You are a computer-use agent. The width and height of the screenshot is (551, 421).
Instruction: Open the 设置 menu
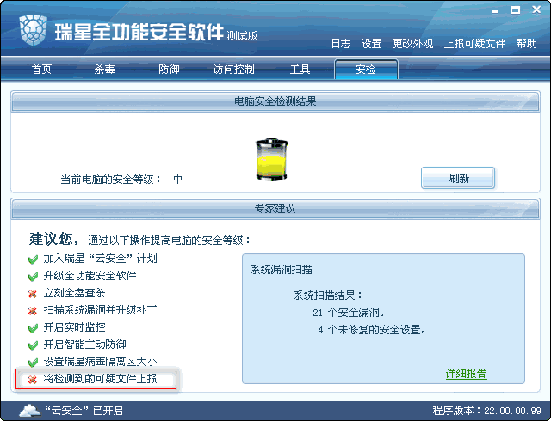click(371, 44)
